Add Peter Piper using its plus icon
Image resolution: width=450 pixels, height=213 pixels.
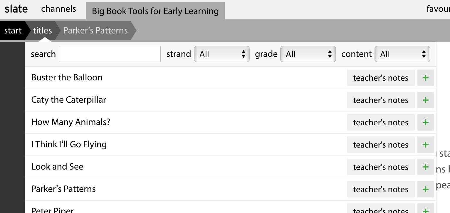tap(425, 210)
